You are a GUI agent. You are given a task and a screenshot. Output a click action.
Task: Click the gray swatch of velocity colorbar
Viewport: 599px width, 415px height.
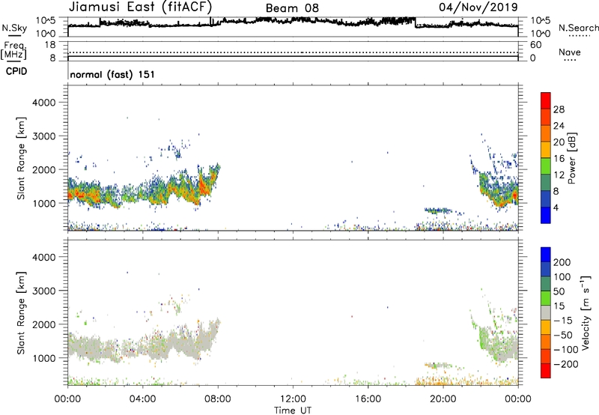click(x=546, y=313)
